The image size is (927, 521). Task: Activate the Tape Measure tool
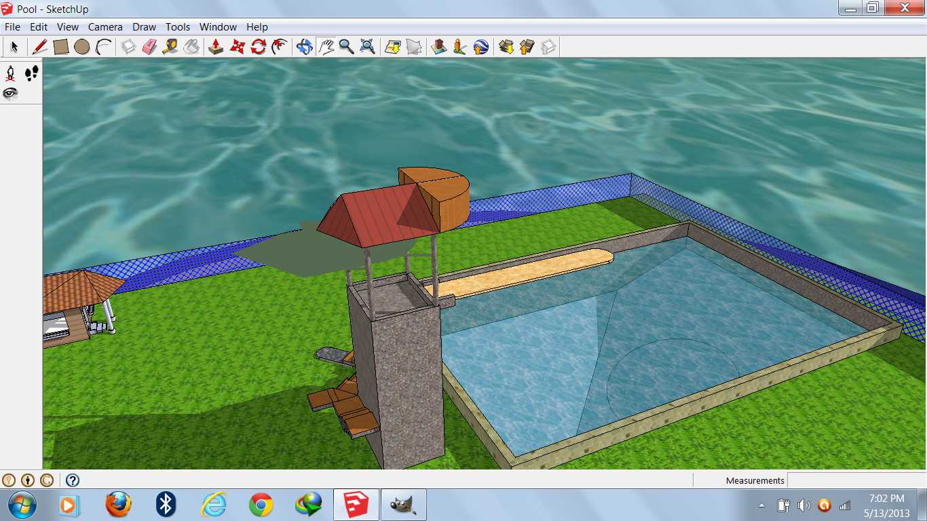[x=171, y=47]
